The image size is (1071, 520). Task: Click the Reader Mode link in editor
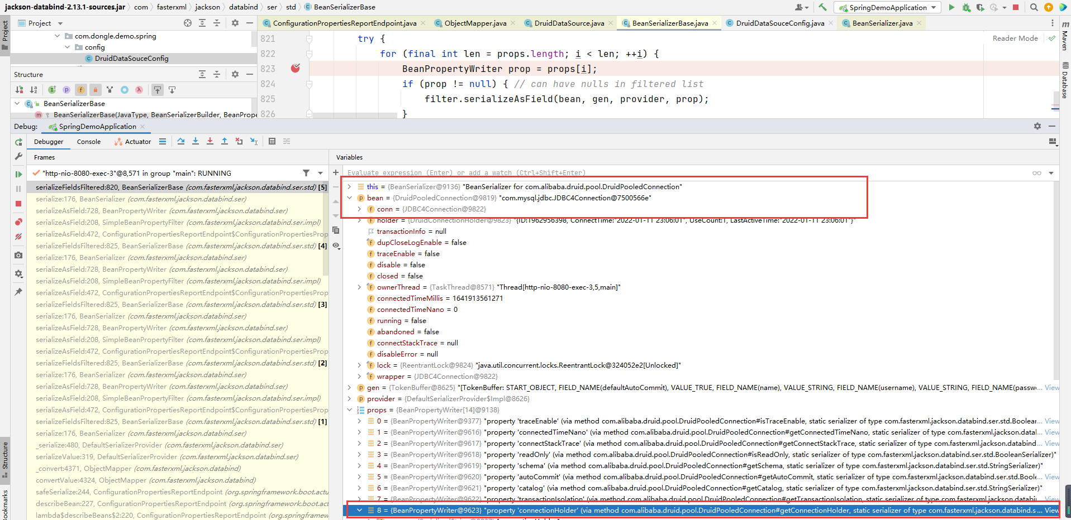(1015, 38)
